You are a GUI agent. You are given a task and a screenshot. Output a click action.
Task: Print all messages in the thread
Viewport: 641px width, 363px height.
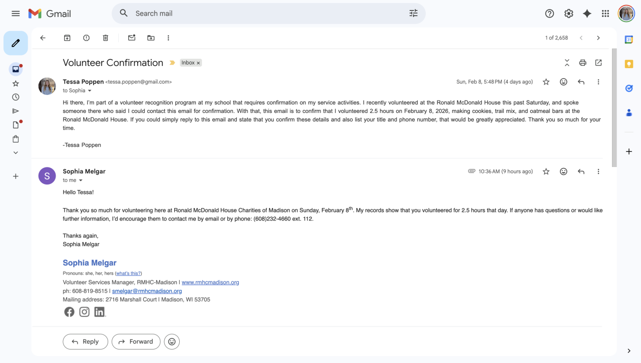[x=582, y=63]
